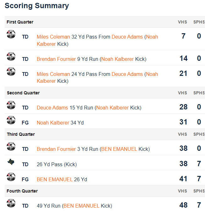Open Miles Coleman link in the 32 Yd Pass play
This screenshot has height=222, width=205.
coord(53,37)
